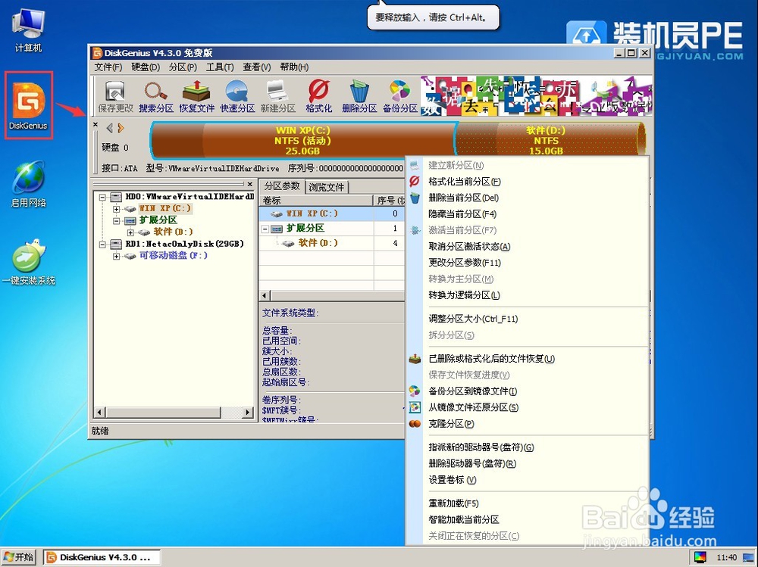Collapse the HD0:VMwareVirtualIDEHard disk node
The height and width of the screenshot is (567, 758).
coord(103,197)
